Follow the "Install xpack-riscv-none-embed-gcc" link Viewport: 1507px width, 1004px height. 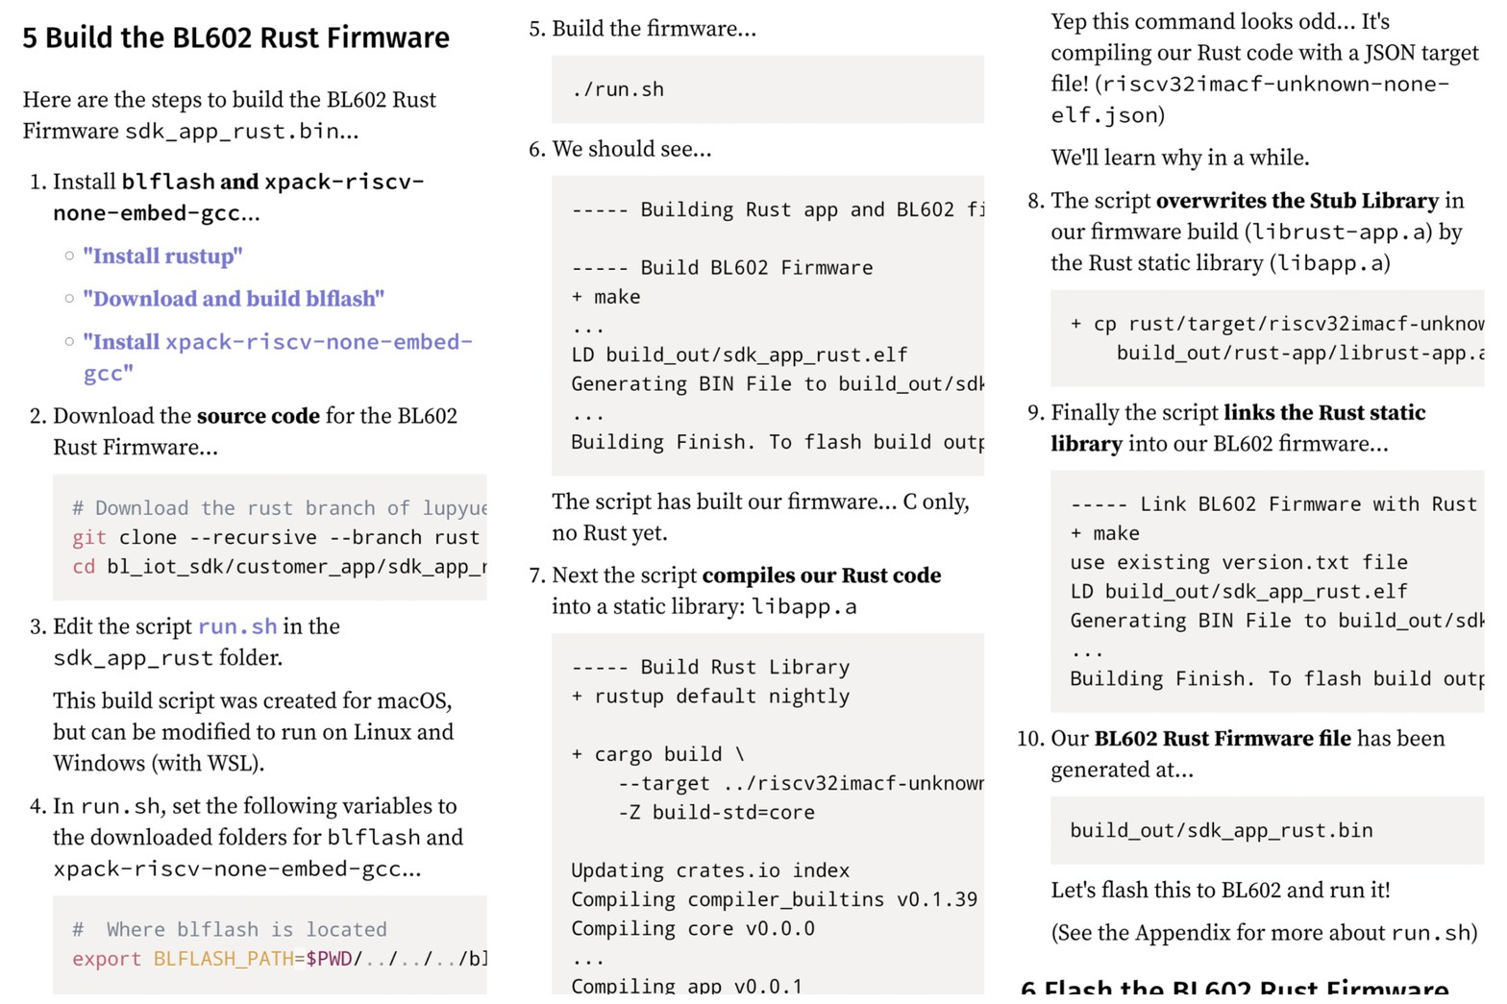tap(277, 342)
